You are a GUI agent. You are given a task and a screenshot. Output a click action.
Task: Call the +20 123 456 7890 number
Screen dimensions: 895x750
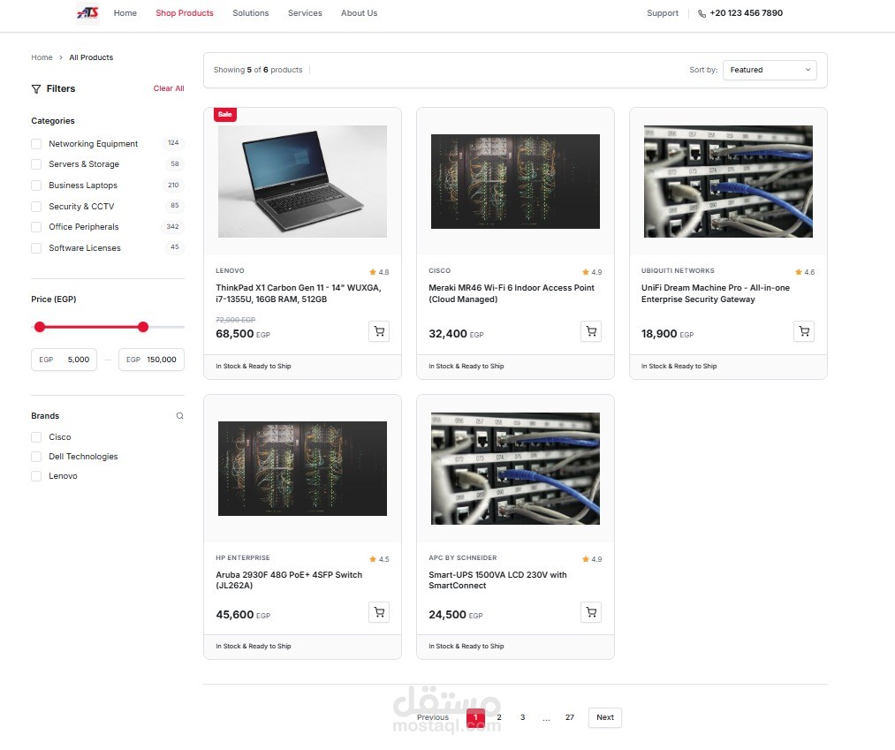[746, 13]
